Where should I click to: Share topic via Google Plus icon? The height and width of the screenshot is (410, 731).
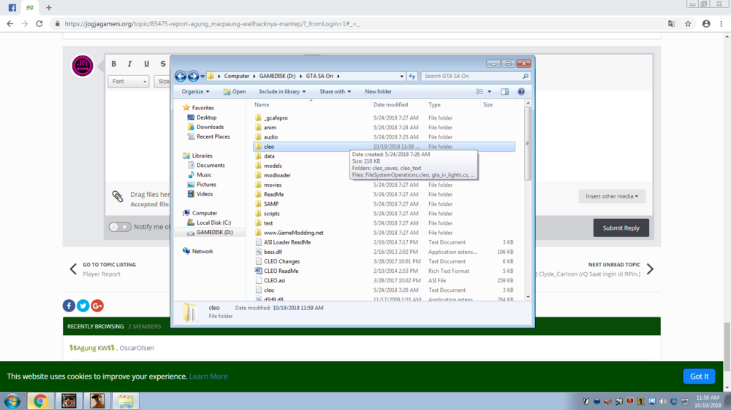pos(97,306)
